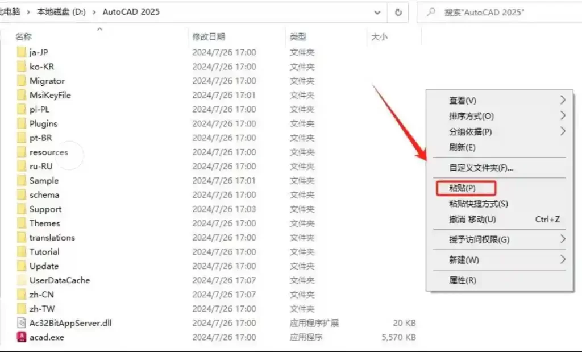This screenshot has height=352, width=582.
Task: Click the Sample folder icon
Action: [x=22, y=181]
